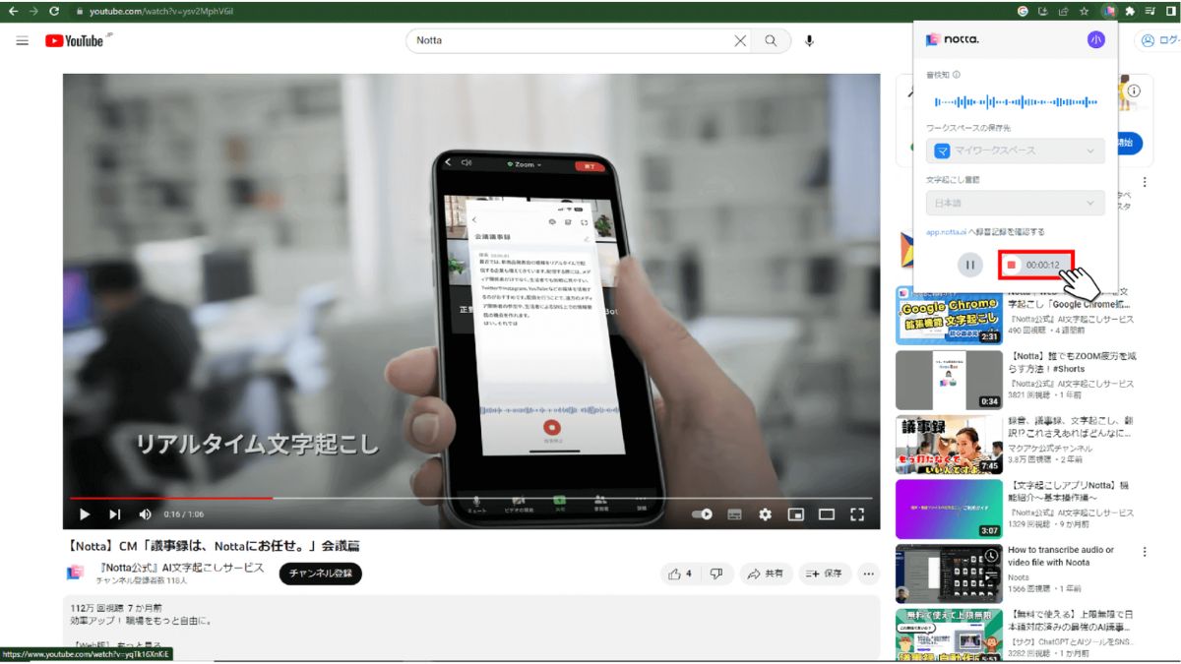This screenshot has width=1181, height=664.
Task: Click the Notta extension icon in toolbar
Action: (x=1110, y=11)
